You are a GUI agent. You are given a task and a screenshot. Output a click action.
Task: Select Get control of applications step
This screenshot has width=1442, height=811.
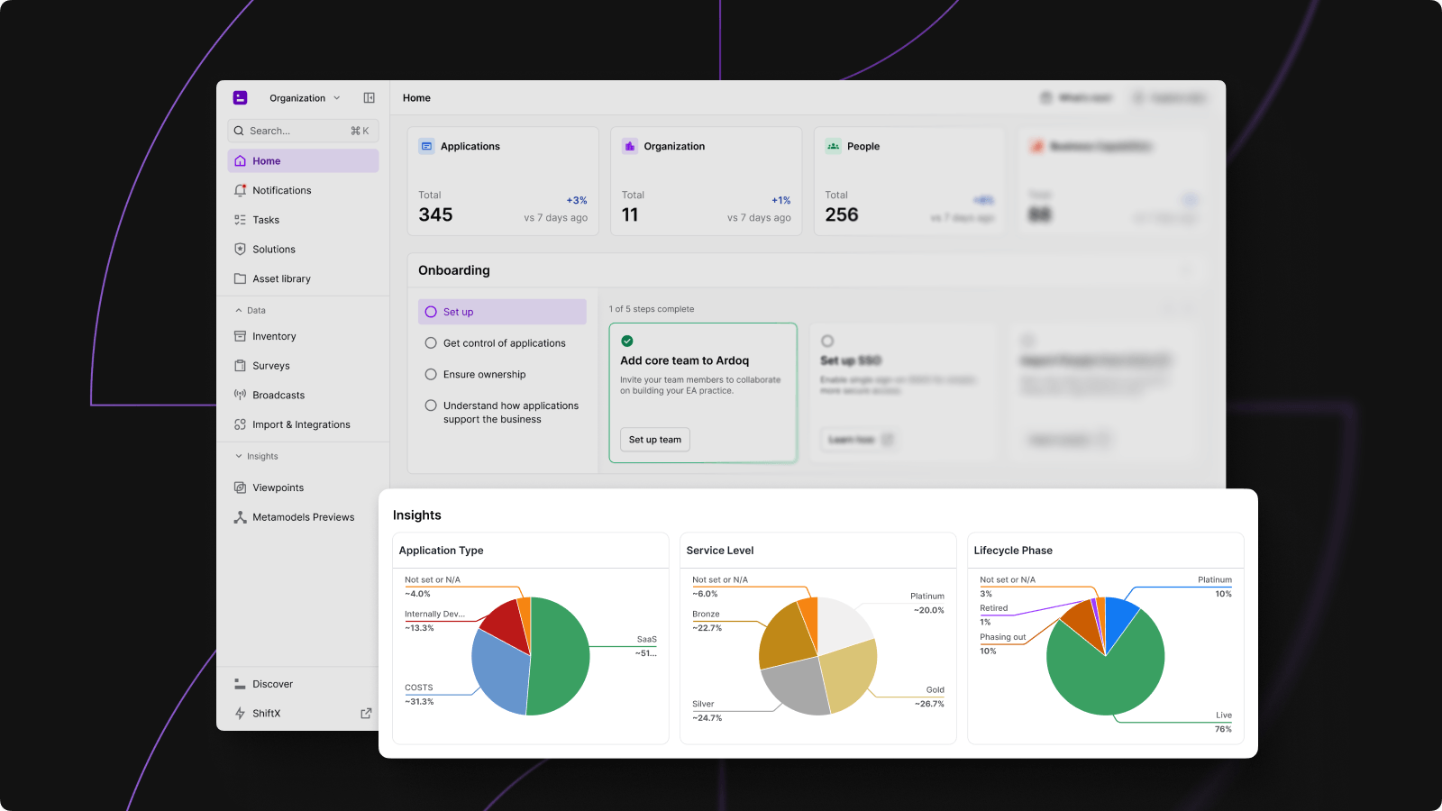pos(504,343)
